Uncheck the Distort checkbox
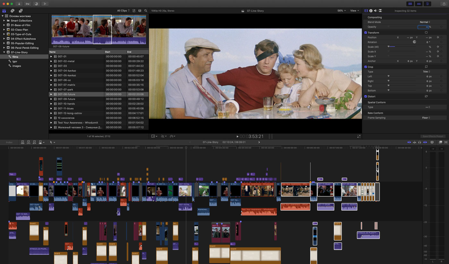The width and height of the screenshot is (449, 264). [x=366, y=96]
